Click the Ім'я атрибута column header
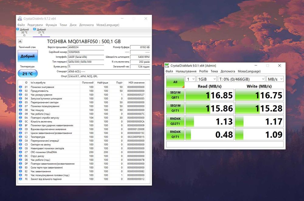The image size is (304, 201). point(54,82)
